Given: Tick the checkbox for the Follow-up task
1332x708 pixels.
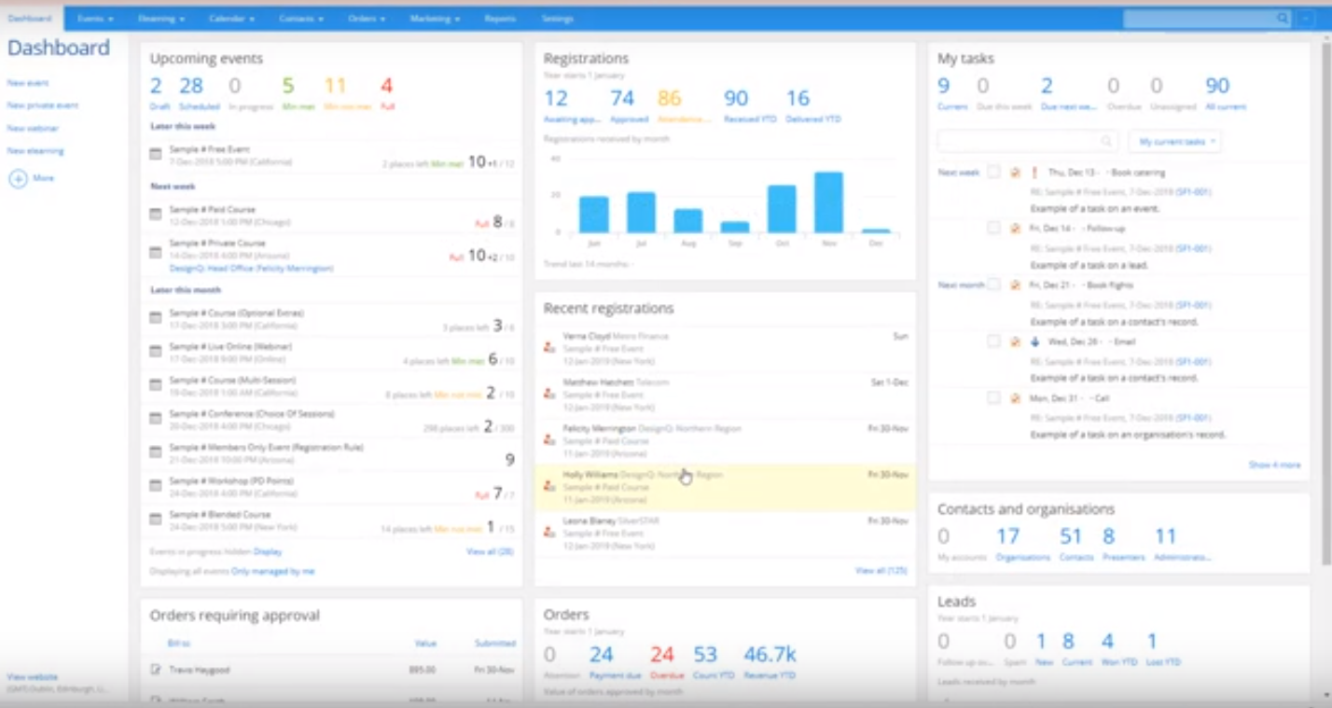Looking at the screenshot, I should coord(994,229).
